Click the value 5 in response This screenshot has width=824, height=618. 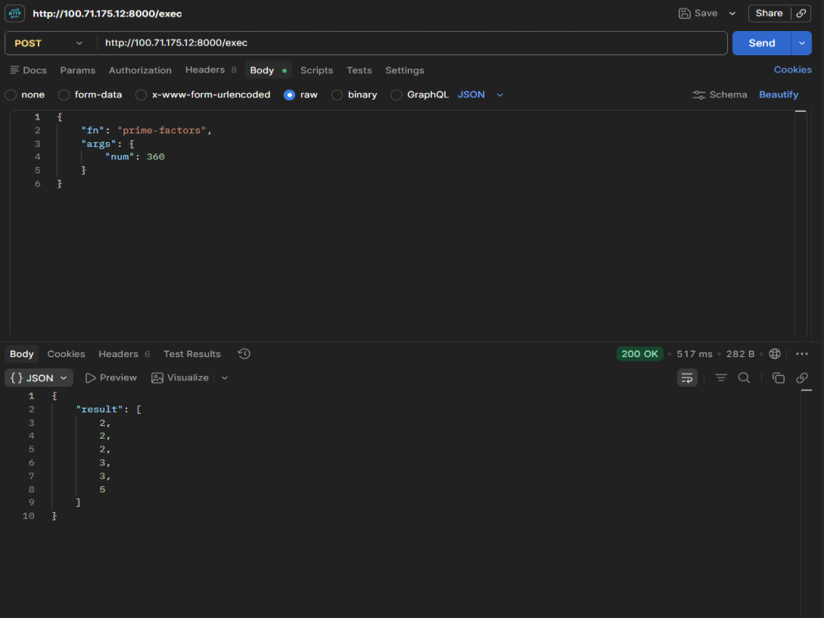pyautogui.click(x=102, y=489)
